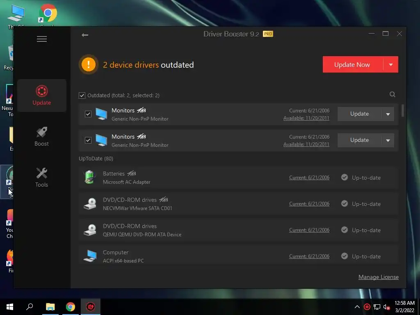Click the taskbar clock showing 12:58 AM
420x315 pixels.
coord(404,307)
